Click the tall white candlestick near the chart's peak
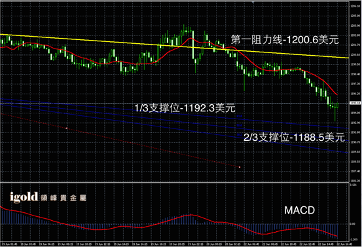 point(193,45)
